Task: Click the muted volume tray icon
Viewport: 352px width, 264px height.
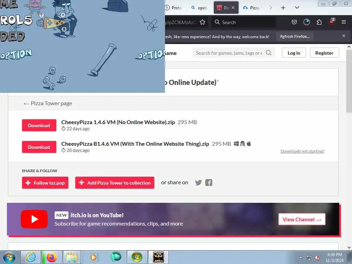Action: tap(317, 258)
